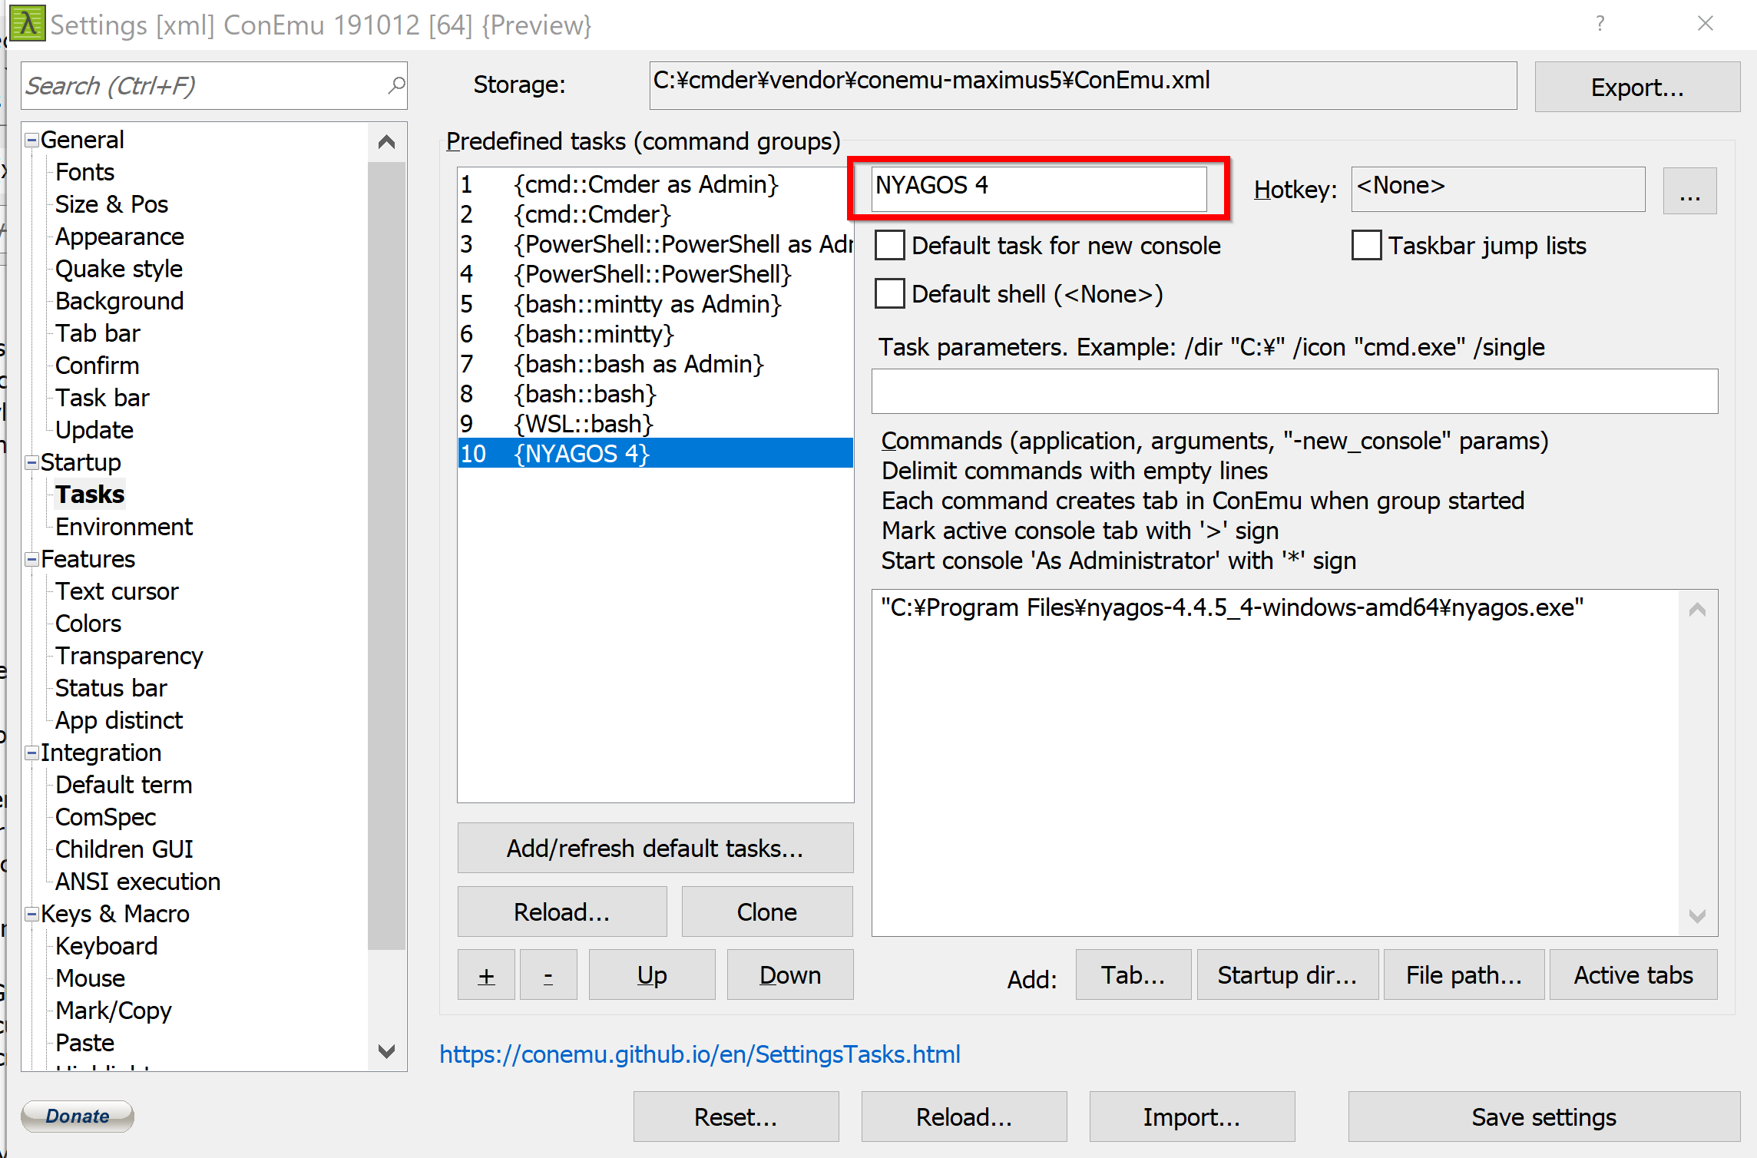Move task Down in list
1757x1158 pixels.
790,974
